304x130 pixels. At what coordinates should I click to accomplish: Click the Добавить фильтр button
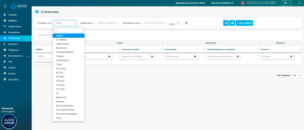point(45,35)
